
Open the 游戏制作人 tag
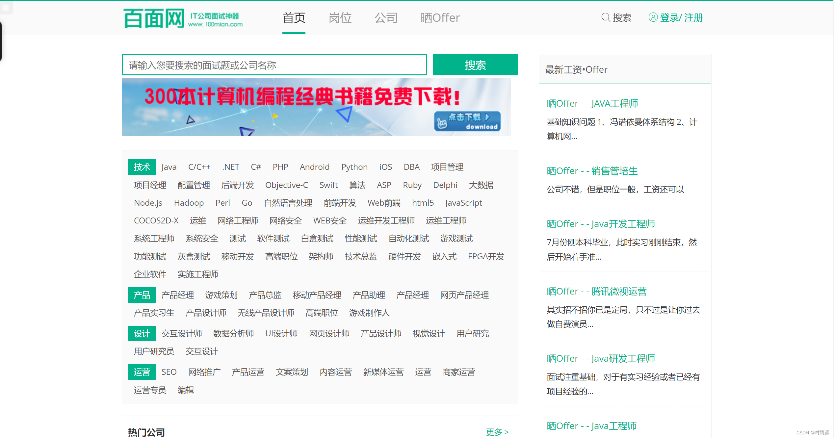[369, 313]
